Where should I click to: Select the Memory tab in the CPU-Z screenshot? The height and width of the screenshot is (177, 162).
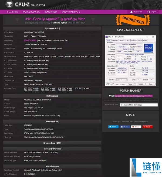[x=122, y=40]
